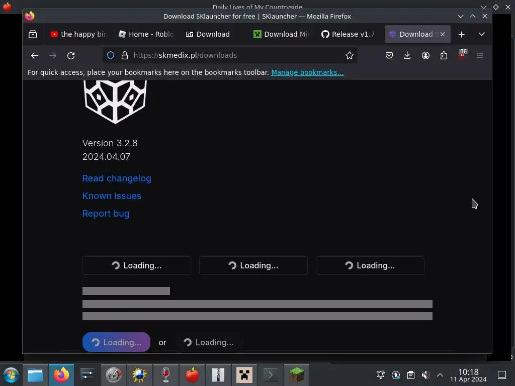Open Minecraft grass block taskbar icon
Screen dimensions: 515x386
pos(297,375)
